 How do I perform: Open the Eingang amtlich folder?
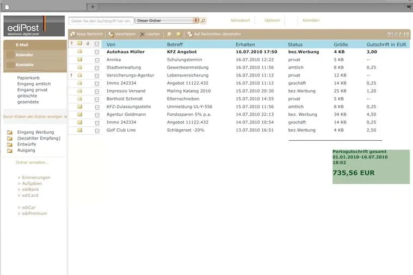34,84
